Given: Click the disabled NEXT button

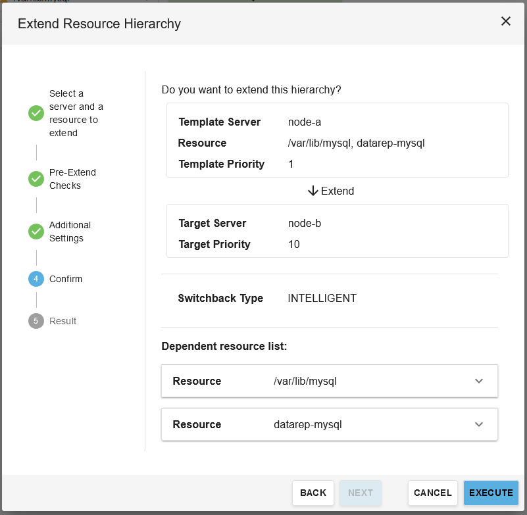Looking at the screenshot, I should coord(361,493).
